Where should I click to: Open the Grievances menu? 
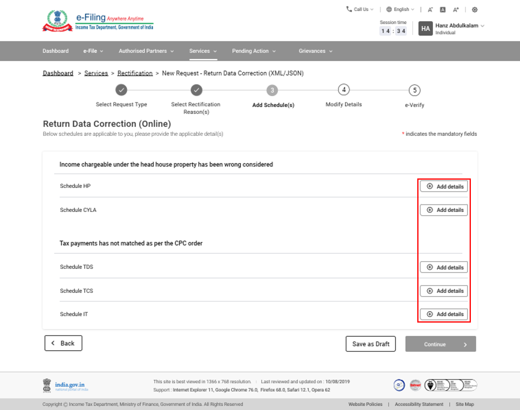(315, 51)
